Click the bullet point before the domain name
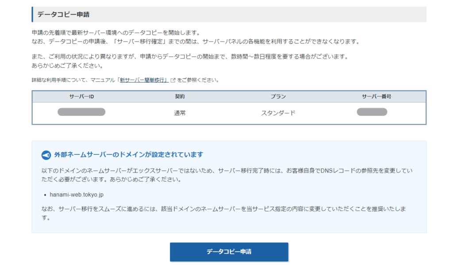Image resolution: width=453 pixels, height=265 pixels. (x=46, y=195)
